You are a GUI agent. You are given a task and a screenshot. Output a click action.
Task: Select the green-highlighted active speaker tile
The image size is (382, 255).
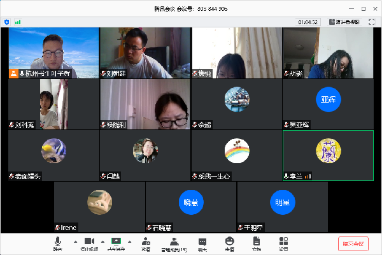click(x=328, y=155)
